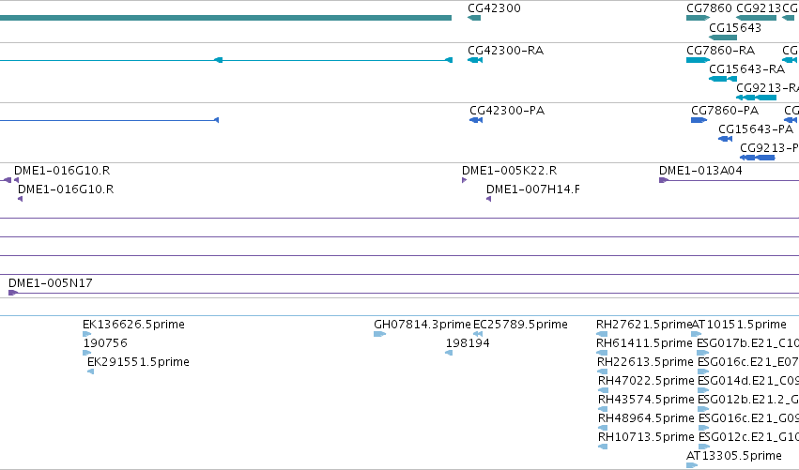799x470 pixels.
Task: Select the ESG012b.E21.2_G EST glyph
Action: coord(704,409)
